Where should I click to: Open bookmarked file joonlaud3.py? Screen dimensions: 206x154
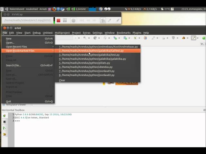pyautogui.click(x=98, y=71)
